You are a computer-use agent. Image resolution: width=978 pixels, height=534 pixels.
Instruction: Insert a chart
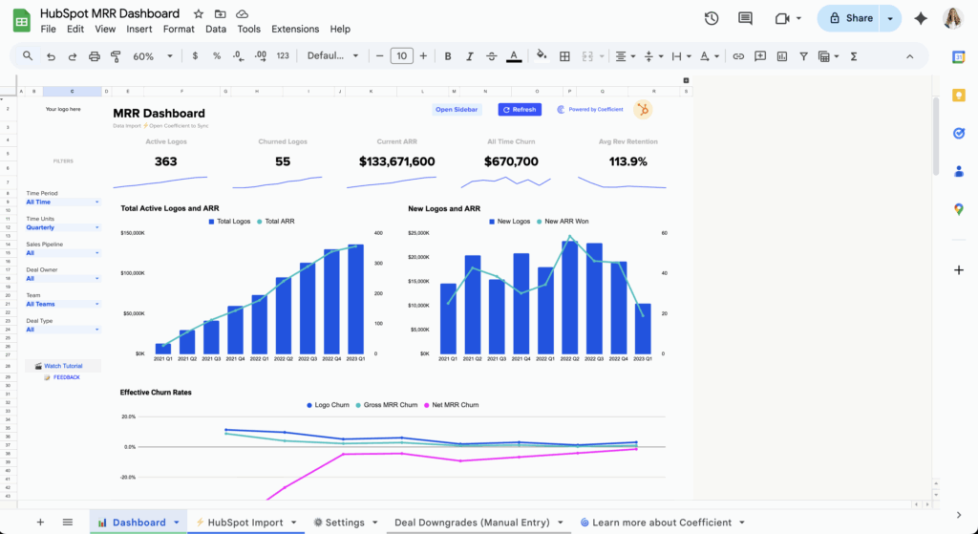[782, 56]
